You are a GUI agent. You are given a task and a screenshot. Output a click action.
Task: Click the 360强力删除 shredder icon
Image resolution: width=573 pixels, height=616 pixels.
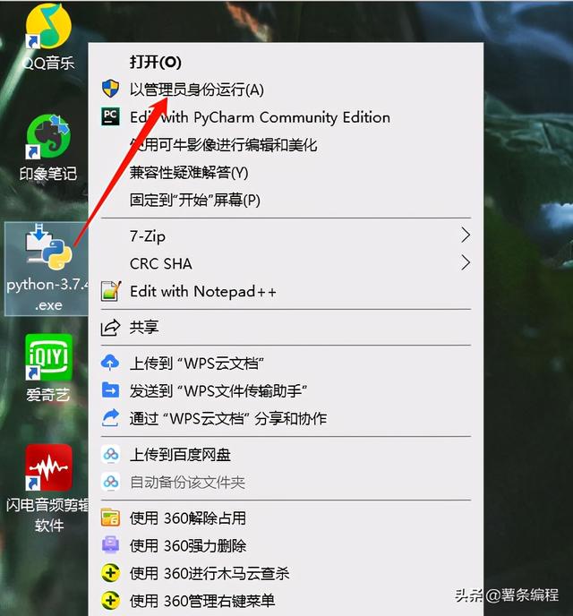[110, 545]
